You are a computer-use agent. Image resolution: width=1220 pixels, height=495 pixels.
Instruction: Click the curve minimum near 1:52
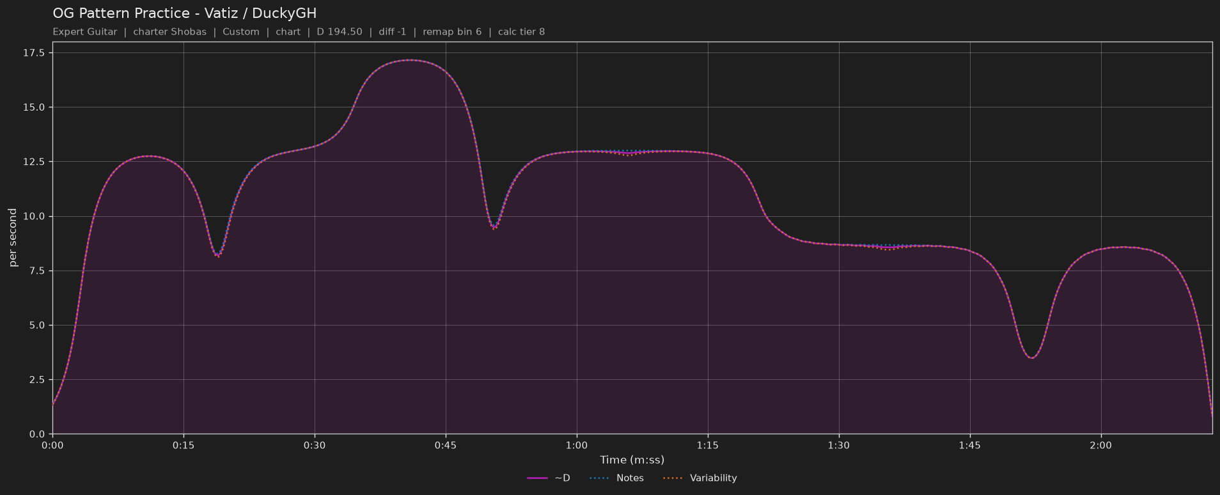coord(1031,357)
